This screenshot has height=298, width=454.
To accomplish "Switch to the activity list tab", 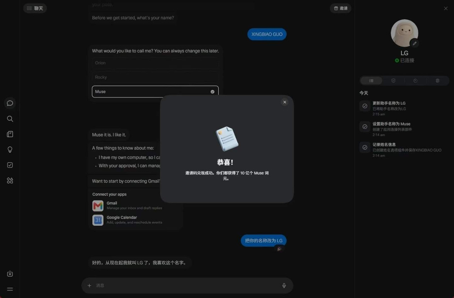I will click(x=371, y=81).
